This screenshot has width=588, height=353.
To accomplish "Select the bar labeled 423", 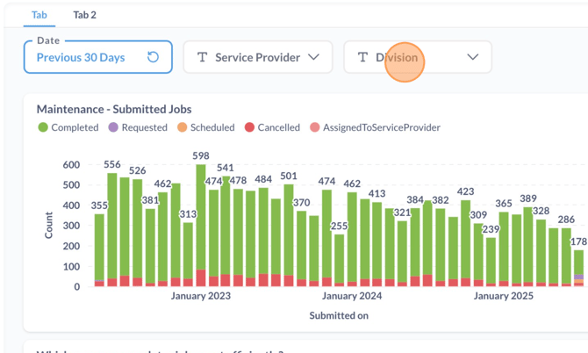I will [465, 243].
